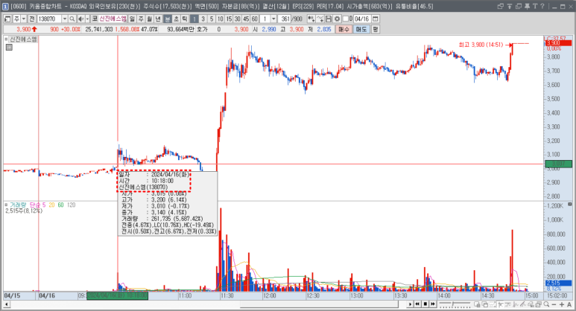Switch to 일 daily chart

pos(132,19)
